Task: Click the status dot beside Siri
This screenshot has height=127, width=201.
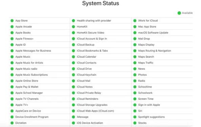Action: pyautogui.click(x=135, y=111)
